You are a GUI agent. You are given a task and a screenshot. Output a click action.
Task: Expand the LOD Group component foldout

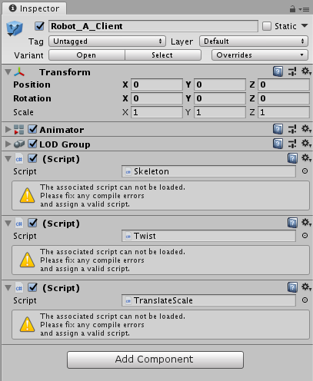(x=8, y=144)
